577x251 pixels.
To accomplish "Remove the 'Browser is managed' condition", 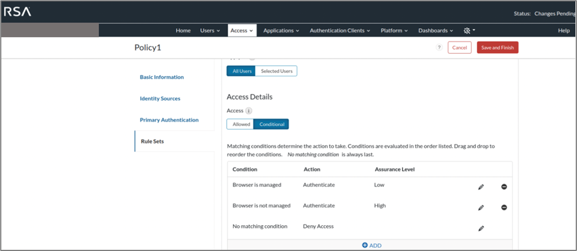I will click(504, 187).
